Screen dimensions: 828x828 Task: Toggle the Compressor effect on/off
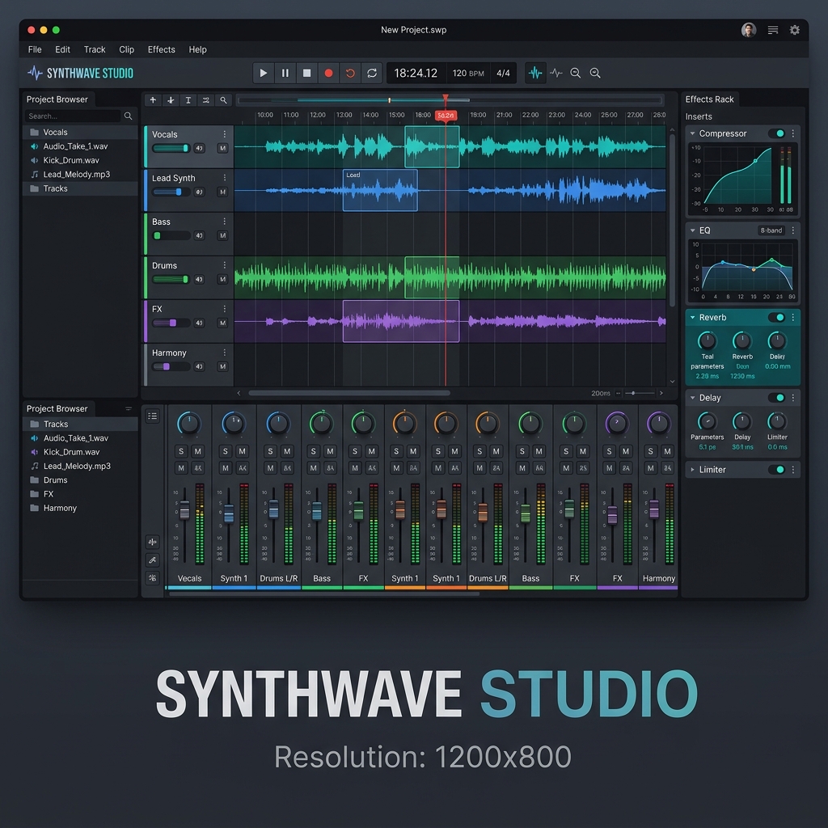click(x=777, y=133)
